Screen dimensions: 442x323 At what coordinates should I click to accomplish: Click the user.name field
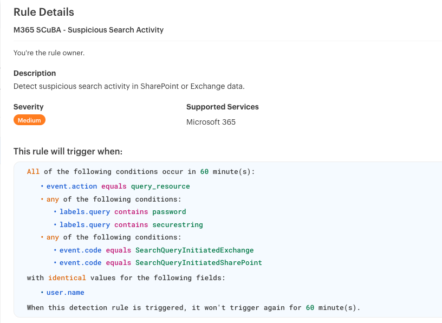65,293
